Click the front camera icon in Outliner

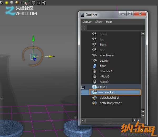[x=95, y=45]
